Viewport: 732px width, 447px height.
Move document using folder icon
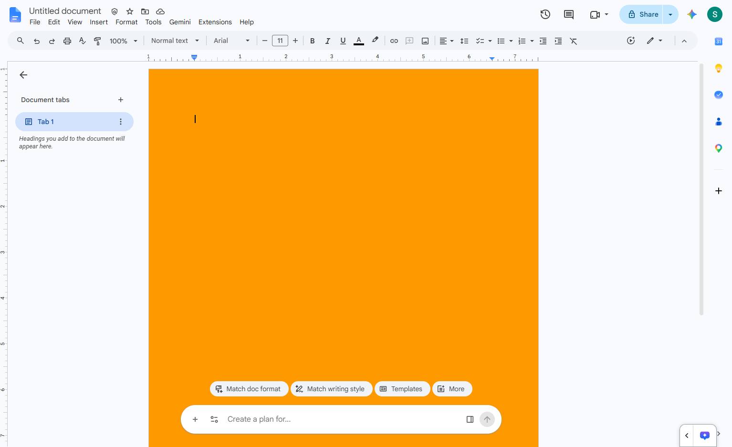tap(145, 11)
